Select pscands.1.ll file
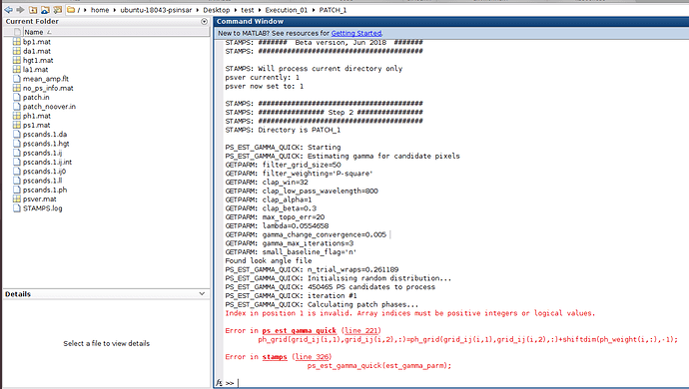This screenshot has height=389, width=689. point(42,181)
